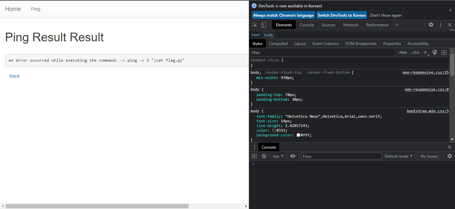Select the Accessibility pane tab

pyautogui.click(x=418, y=44)
